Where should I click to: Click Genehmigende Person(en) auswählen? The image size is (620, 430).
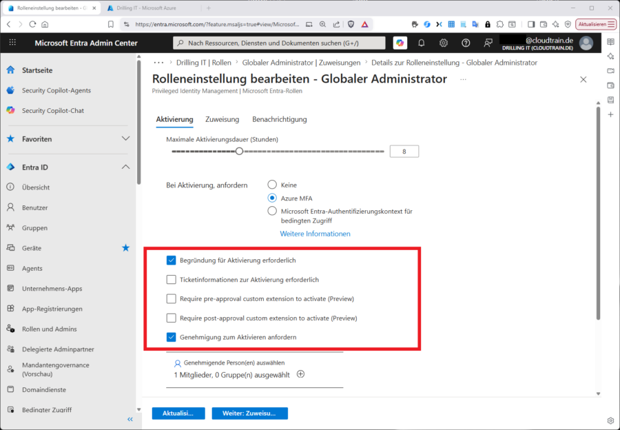234,362
